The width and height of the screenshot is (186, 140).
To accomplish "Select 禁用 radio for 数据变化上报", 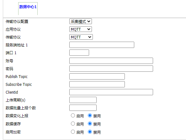I will pos(90,116).
